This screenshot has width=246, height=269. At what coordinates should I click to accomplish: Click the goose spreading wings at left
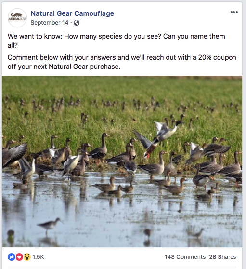point(13,154)
